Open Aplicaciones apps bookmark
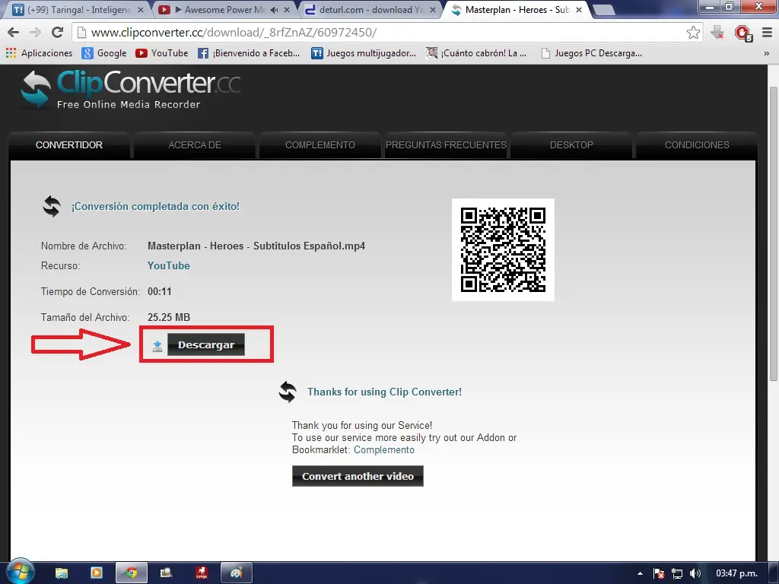Viewport: 779px width, 584px height. pos(40,53)
